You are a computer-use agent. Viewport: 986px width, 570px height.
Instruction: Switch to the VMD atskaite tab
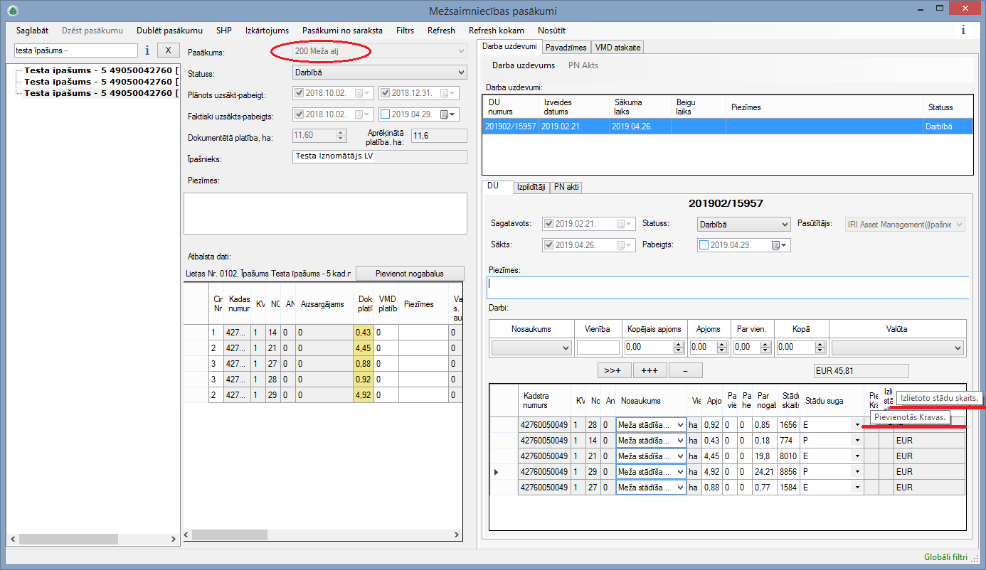617,48
